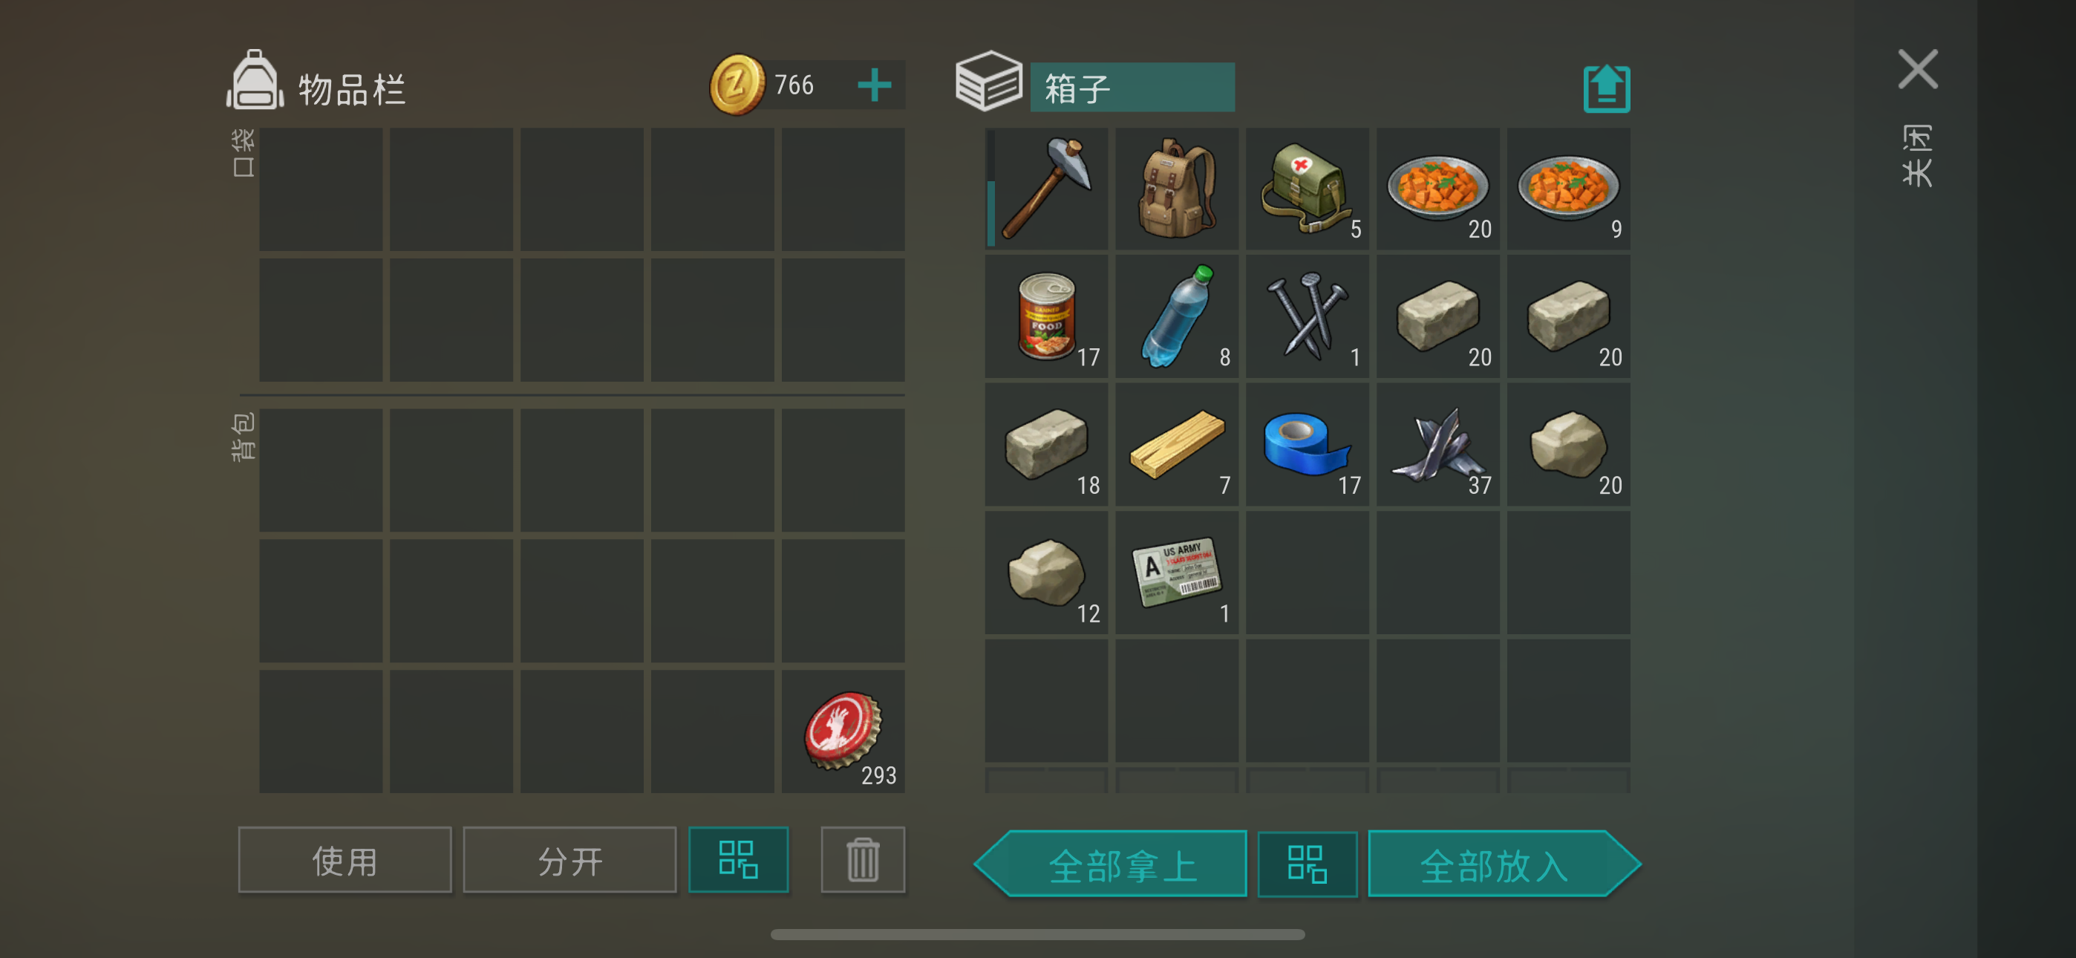Select the nails item

(1308, 316)
